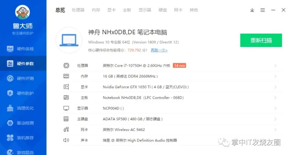
Task: Switch to the 内存 tab
Action: coord(96,10)
